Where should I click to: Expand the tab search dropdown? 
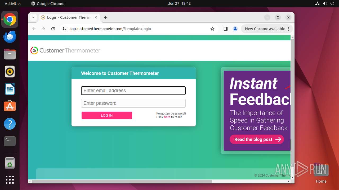click(33, 17)
